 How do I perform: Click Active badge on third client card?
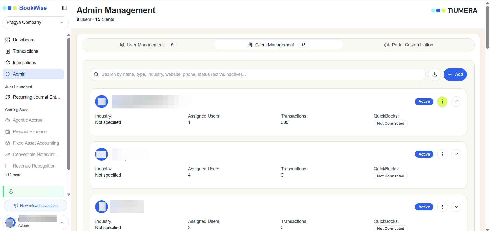tap(424, 207)
